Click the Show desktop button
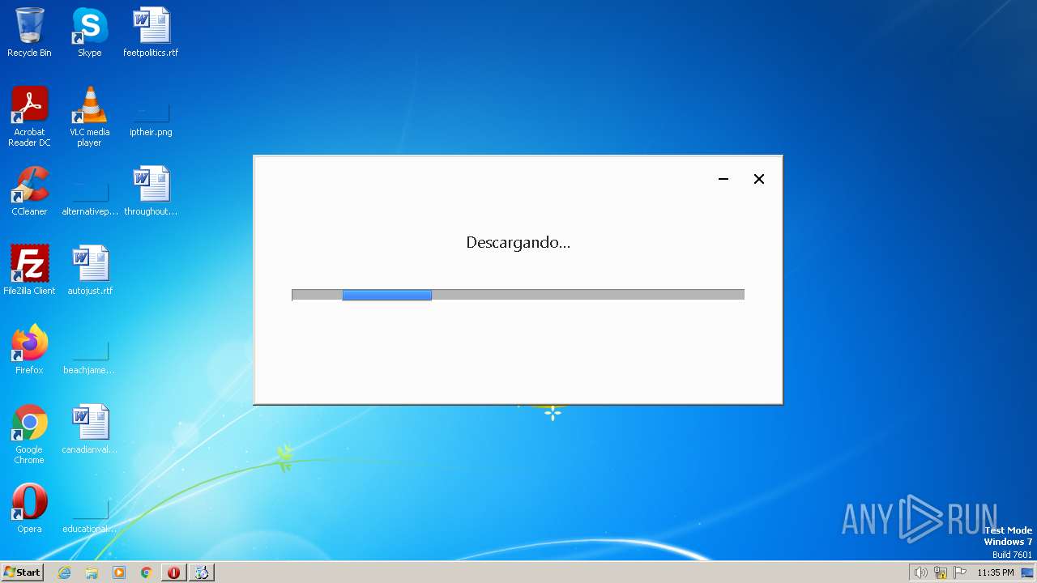The height and width of the screenshot is (583, 1037). pyautogui.click(x=1028, y=572)
